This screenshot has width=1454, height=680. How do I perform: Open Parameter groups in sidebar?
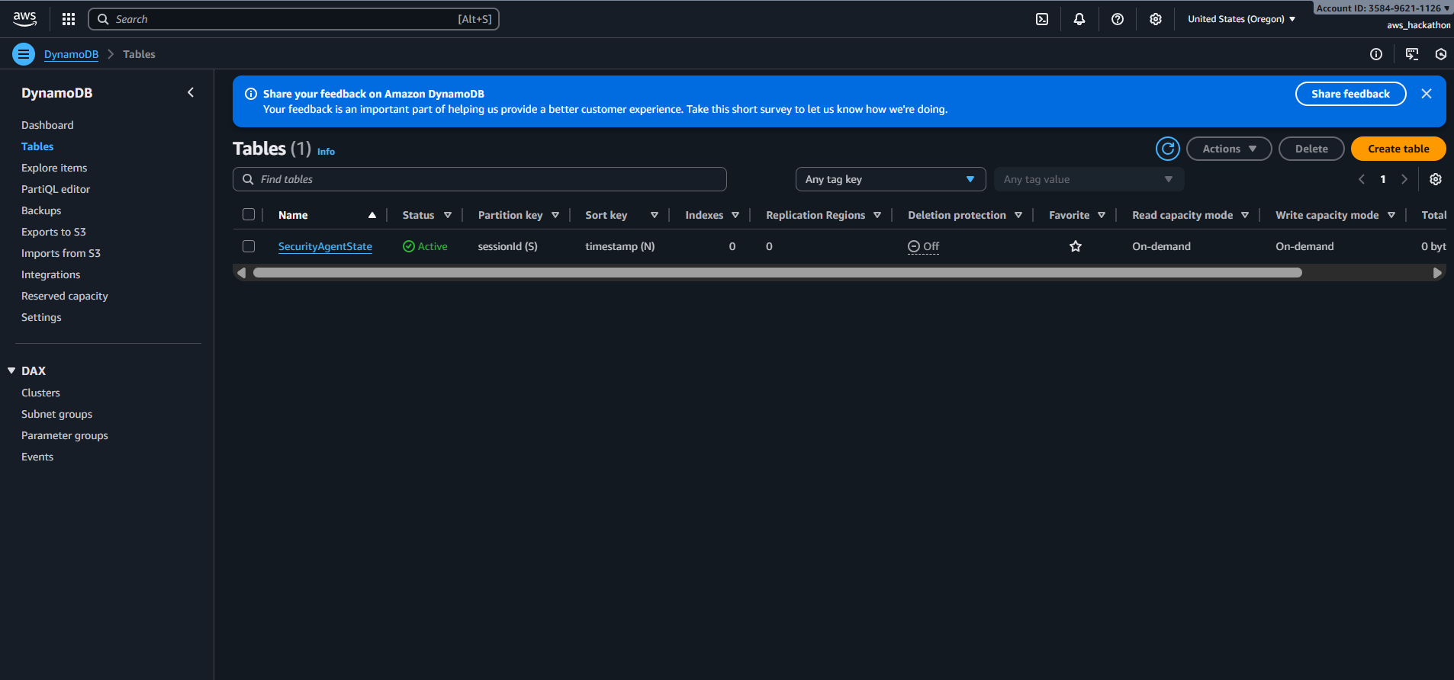click(65, 435)
